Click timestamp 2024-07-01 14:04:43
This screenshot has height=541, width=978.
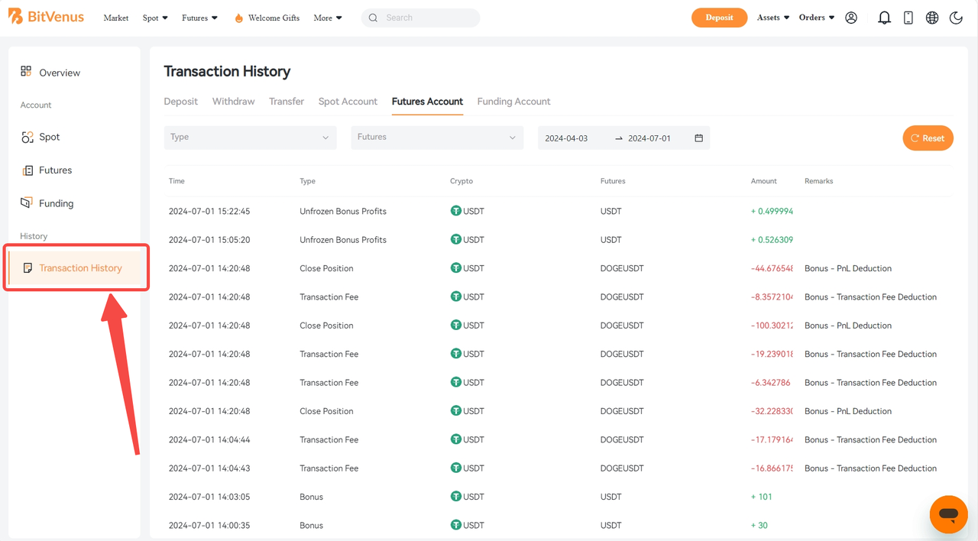(209, 468)
